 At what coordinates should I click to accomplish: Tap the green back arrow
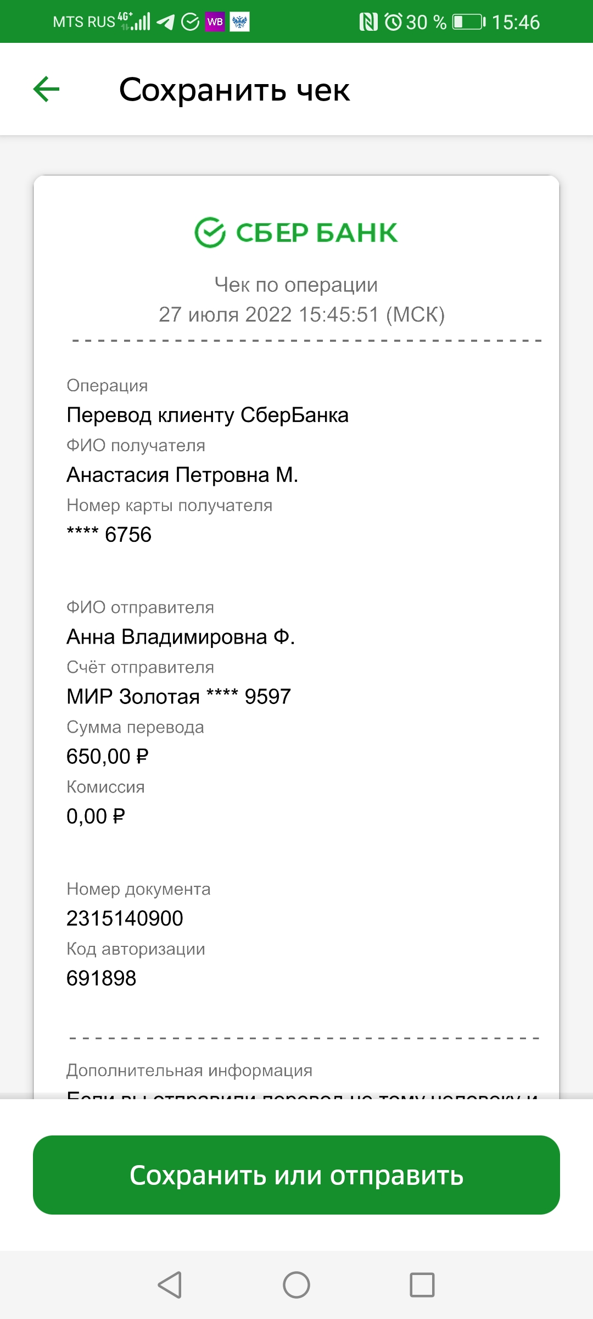point(46,89)
